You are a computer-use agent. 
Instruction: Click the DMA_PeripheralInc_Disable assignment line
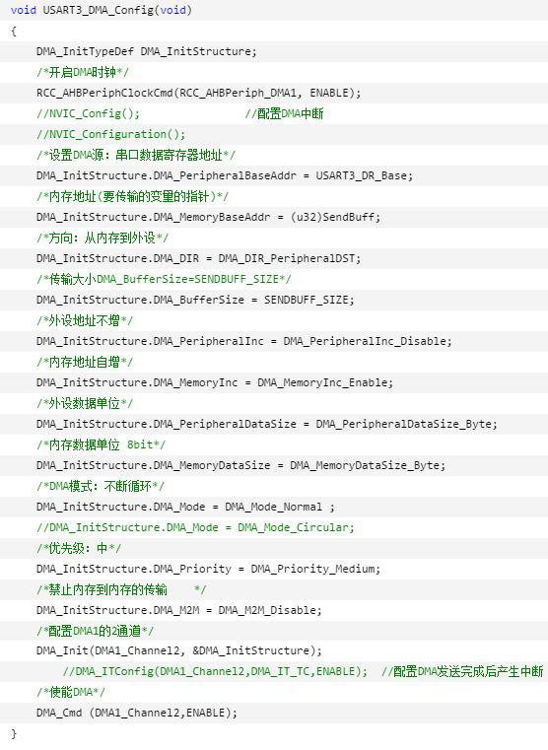pos(243,341)
